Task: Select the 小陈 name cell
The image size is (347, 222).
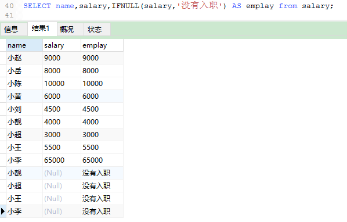Action: click(24, 84)
